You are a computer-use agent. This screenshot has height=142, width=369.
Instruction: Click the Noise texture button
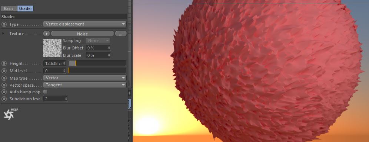pos(82,34)
